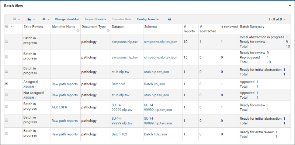The width and height of the screenshot is (295, 145).
Task: Click Export Results in toolbar
Action: (x=96, y=19)
